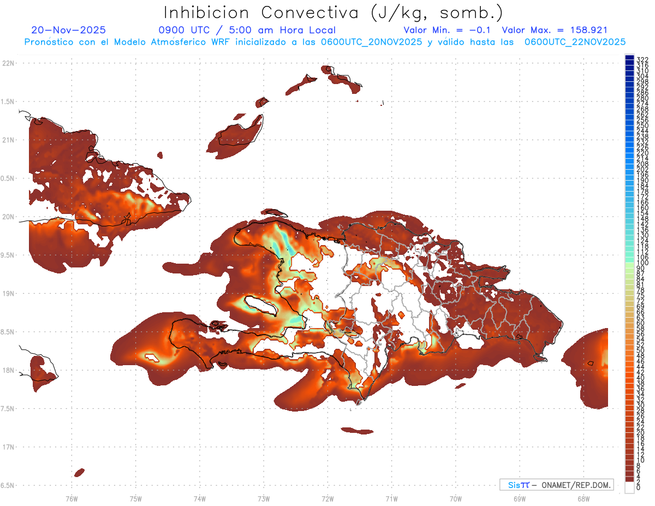Select the Inhibicion Convectiva chart title
Image resolution: width=655 pixels, height=506 pixels.
[334, 13]
